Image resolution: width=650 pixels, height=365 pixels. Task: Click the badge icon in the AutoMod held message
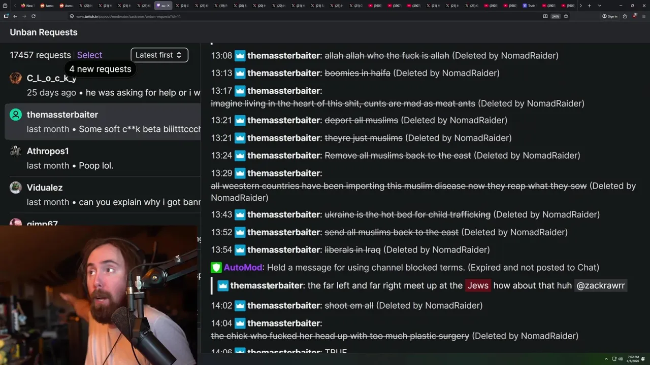tap(223, 285)
